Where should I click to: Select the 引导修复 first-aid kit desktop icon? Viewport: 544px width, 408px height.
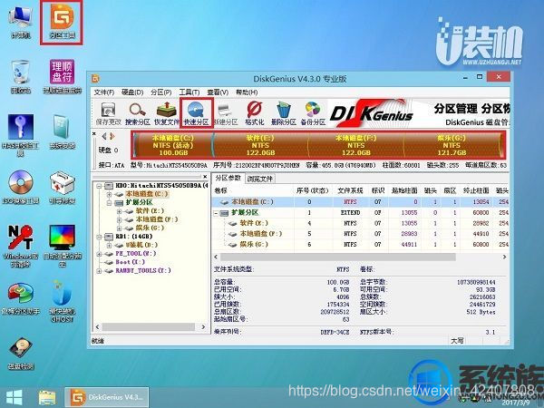[62, 187]
